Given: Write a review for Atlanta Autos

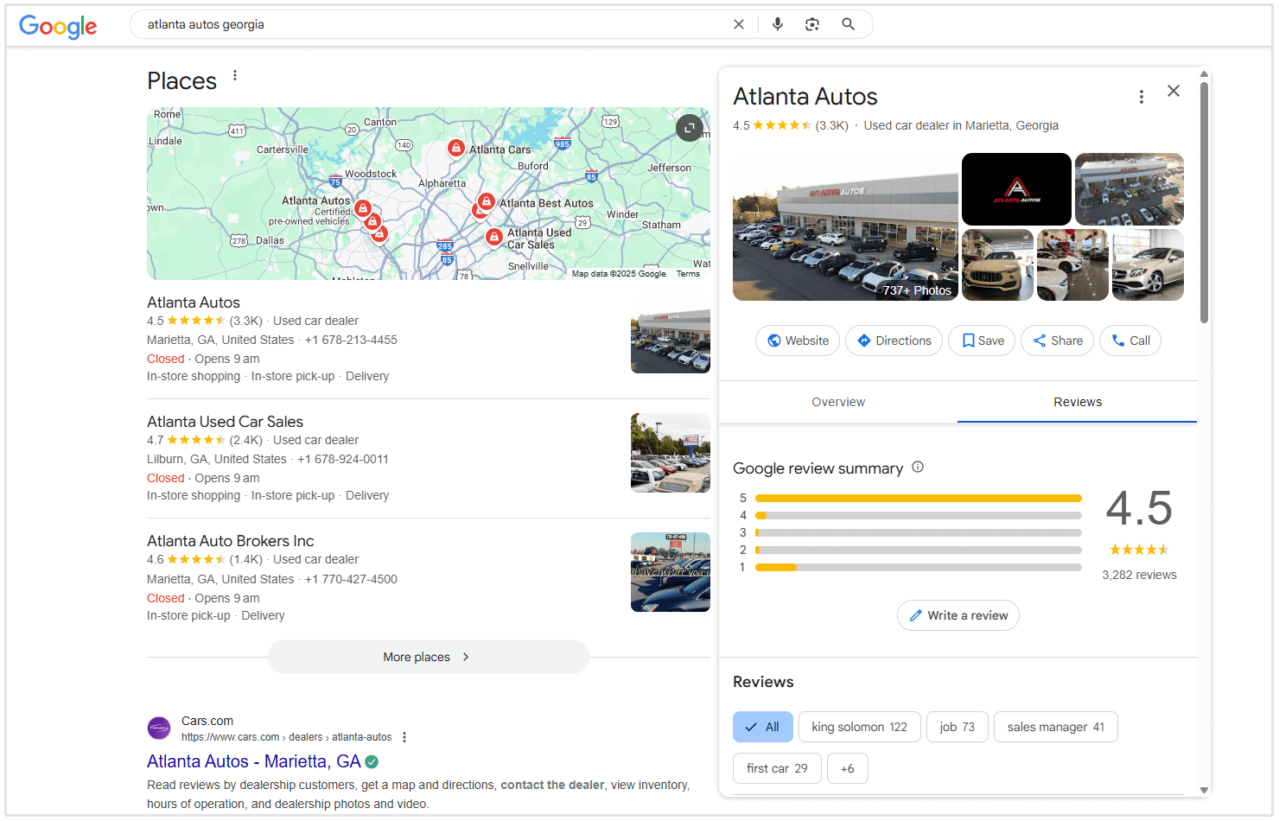Looking at the screenshot, I should click(958, 615).
